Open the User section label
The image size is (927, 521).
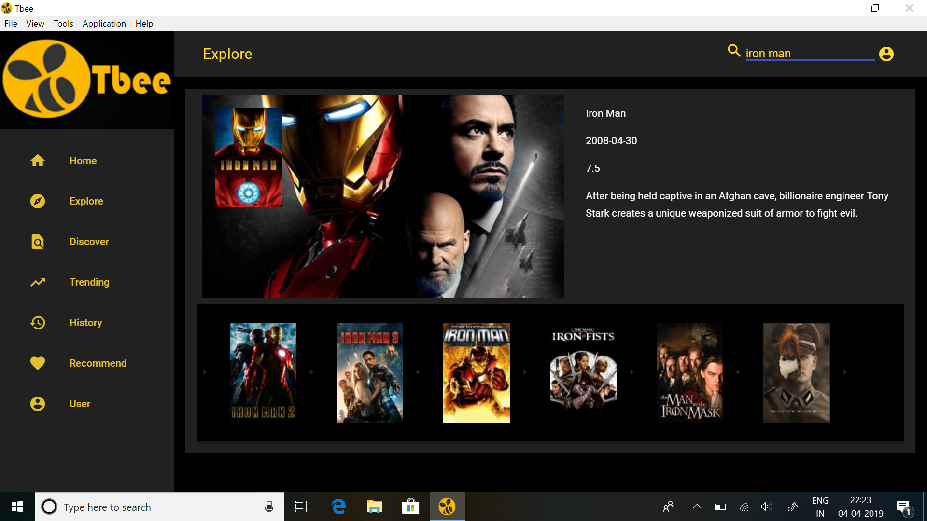(80, 404)
